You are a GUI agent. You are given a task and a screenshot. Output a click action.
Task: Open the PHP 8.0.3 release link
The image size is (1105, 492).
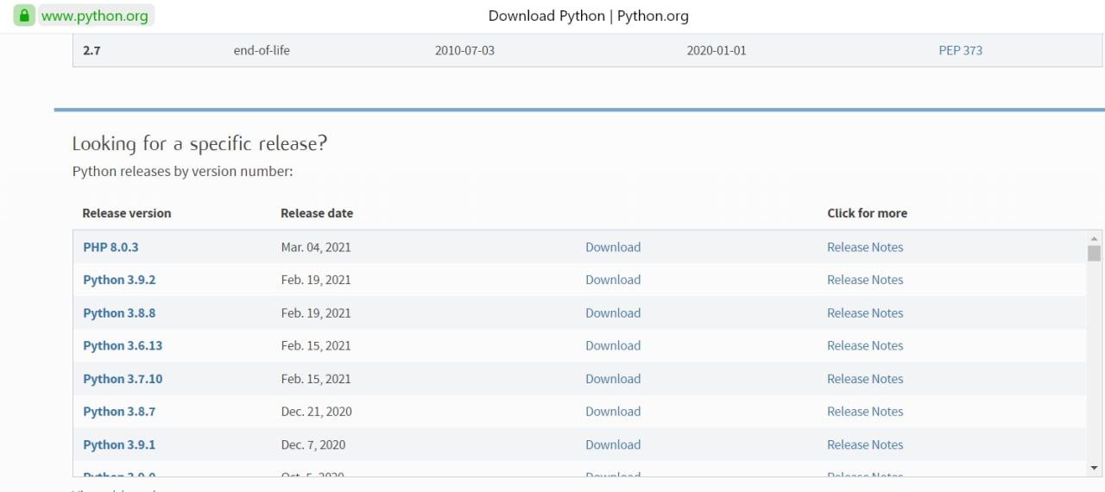pos(110,247)
